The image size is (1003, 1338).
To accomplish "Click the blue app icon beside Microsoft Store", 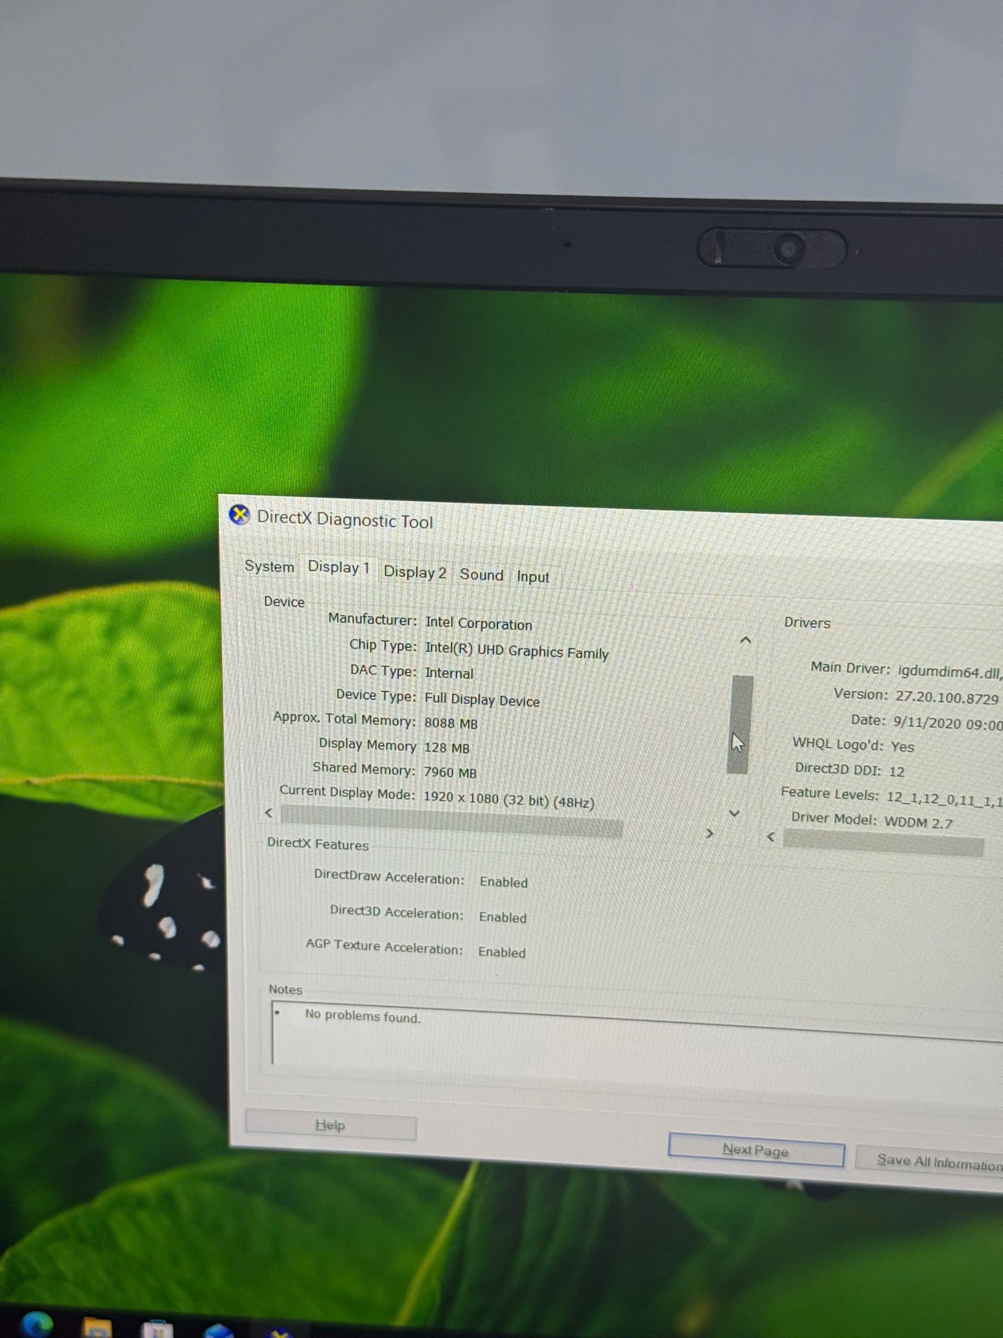I will [x=218, y=1331].
